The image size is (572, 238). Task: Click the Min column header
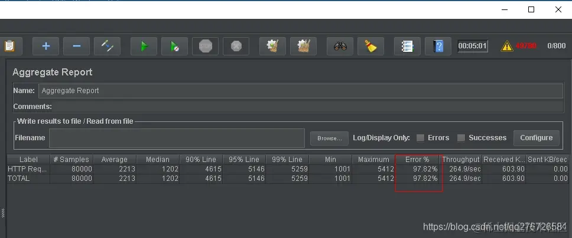tap(330, 160)
